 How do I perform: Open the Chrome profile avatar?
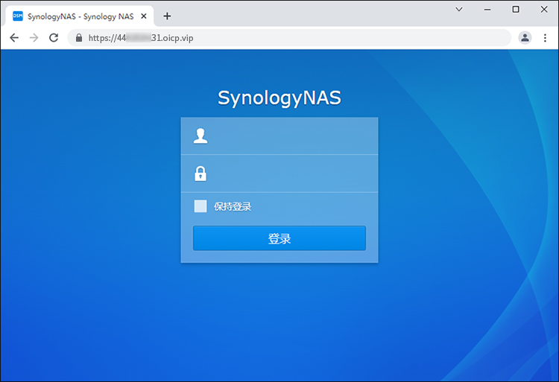(x=525, y=37)
